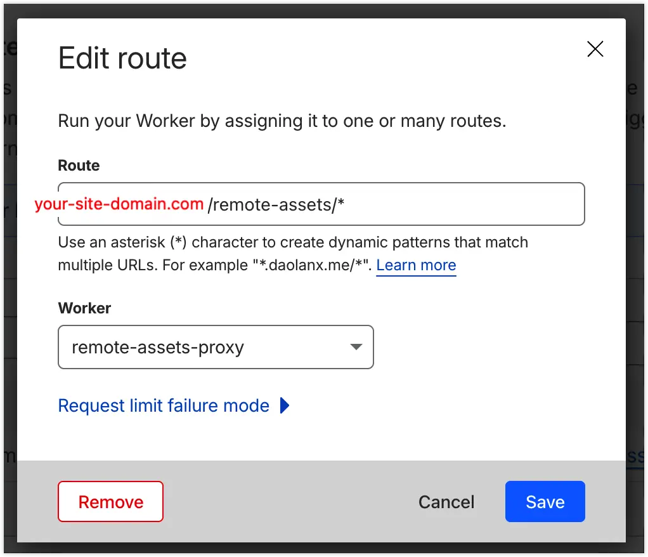Focus the Route input field
The width and height of the screenshot is (648, 557).
(x=457, y=204)
